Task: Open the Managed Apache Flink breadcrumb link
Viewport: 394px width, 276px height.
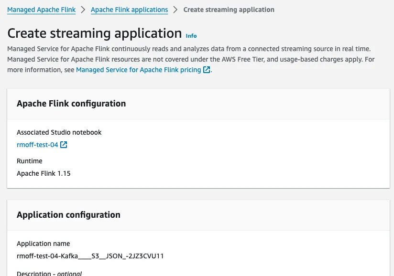Action: coord(42,10)
